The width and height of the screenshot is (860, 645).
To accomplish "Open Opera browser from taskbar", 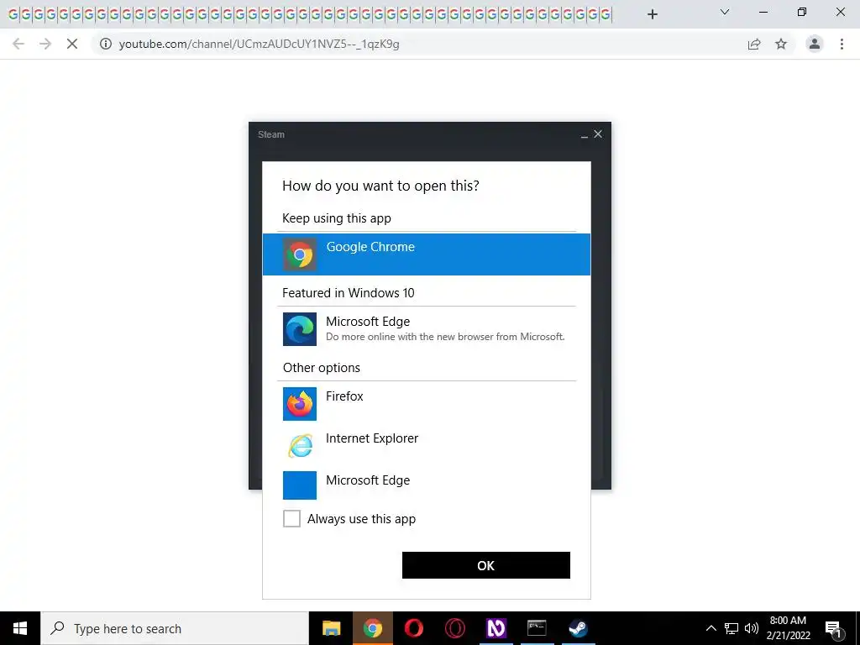I will click(x=413, y=628).
